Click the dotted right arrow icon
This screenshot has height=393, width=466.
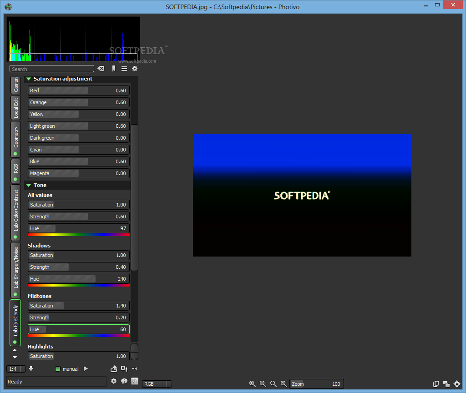[135, 368]
